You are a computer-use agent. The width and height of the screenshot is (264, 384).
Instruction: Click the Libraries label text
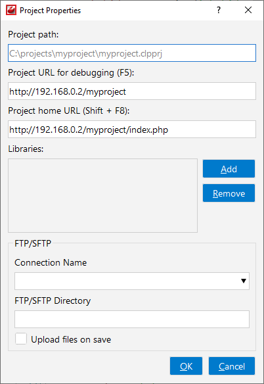[x=26, y=149]
